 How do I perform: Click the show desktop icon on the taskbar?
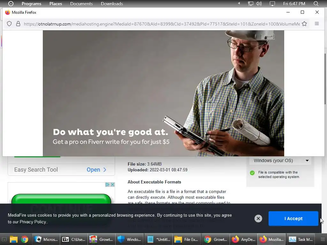click(4, 239)
